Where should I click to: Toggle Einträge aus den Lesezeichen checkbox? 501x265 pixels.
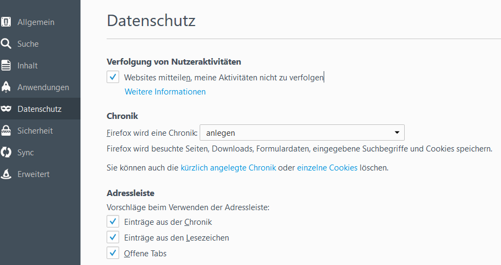(x=113, y=237)
